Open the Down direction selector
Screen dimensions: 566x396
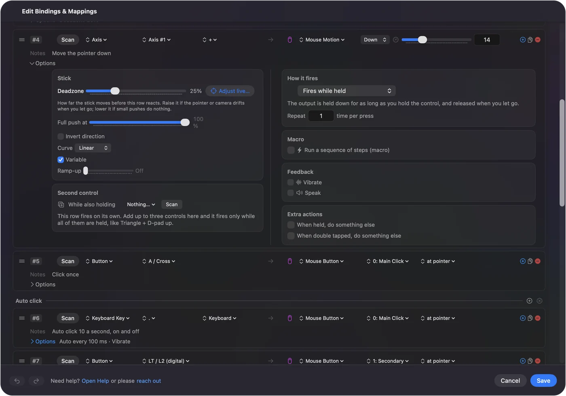[x=375, y=40]
